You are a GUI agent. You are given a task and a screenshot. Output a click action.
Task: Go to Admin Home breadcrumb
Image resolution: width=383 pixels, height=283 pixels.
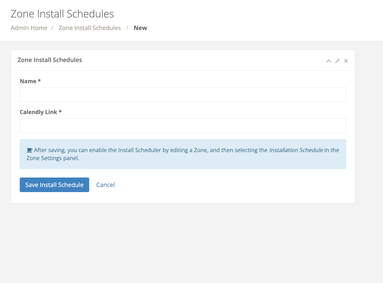click(29, 28)
